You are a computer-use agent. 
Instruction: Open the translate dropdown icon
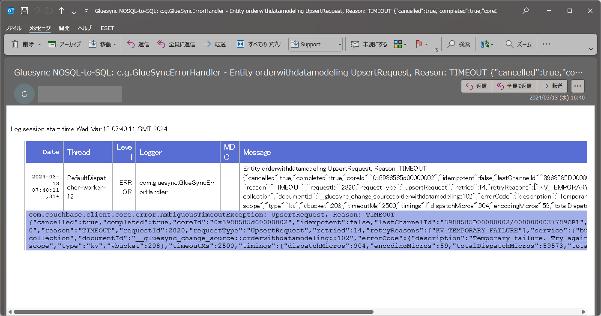point(487,44)
